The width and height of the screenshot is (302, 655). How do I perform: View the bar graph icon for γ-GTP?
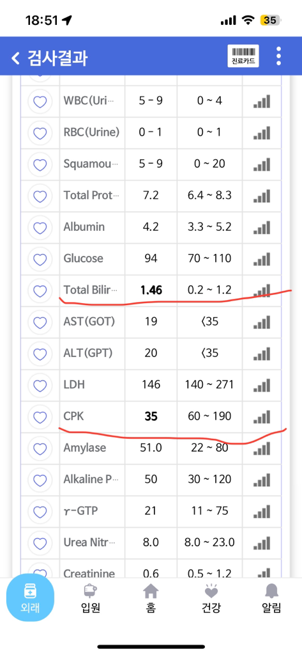tap(262, 511)
